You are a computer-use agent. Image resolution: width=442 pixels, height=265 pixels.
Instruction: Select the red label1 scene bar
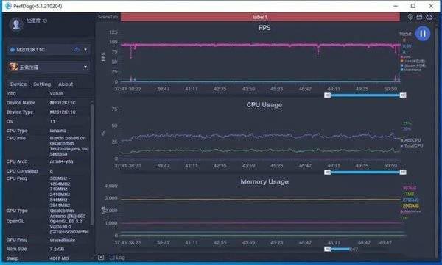[260, 17]
